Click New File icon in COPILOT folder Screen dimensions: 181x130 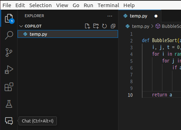(87, 26)
